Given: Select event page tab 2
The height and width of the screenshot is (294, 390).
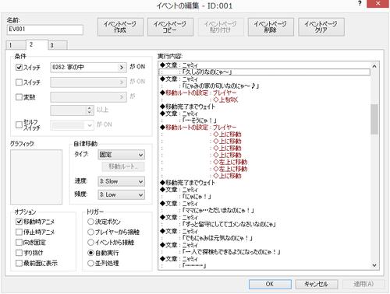Looking at the screenshot, I should tap(37, 44).
